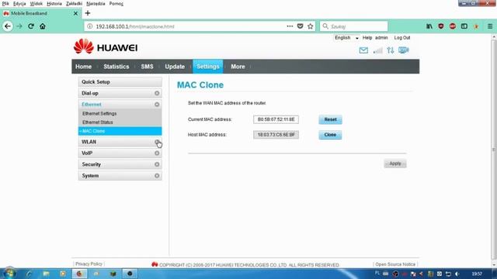
Task: Open the English language dropdown
Action: [x=347, y=38]
